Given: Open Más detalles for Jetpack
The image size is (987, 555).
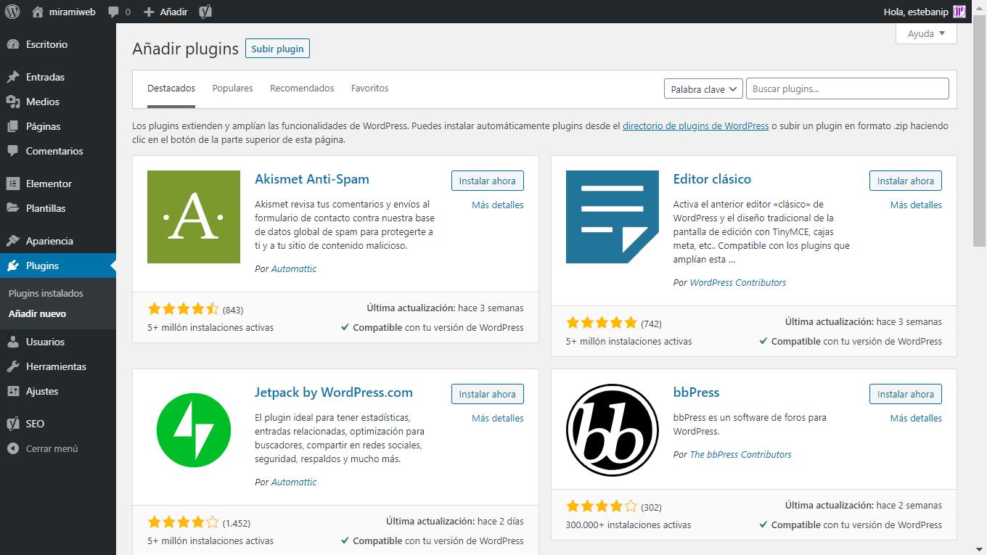Looking at the screenshot, I should coord(497,419).
